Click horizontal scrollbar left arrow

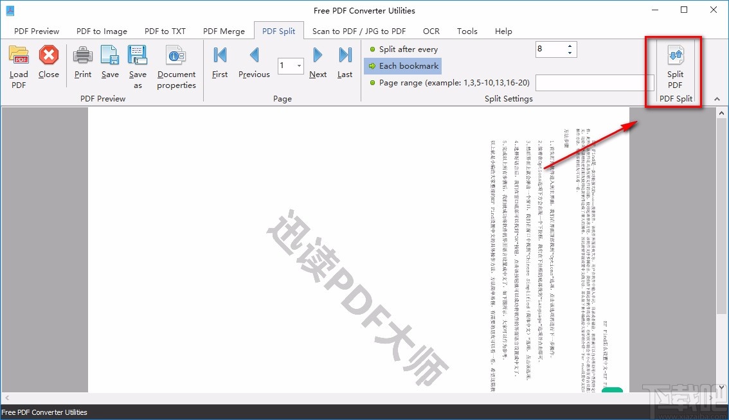coord(6,398)
